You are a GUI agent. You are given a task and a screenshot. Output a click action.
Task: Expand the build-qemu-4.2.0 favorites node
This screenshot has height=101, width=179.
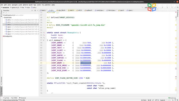pyautogui.click(x=3, y=15)
